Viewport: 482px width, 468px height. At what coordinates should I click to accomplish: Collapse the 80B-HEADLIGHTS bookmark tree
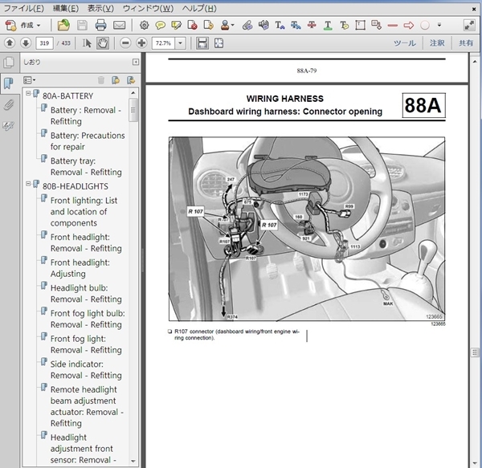(x=28, y=184)
